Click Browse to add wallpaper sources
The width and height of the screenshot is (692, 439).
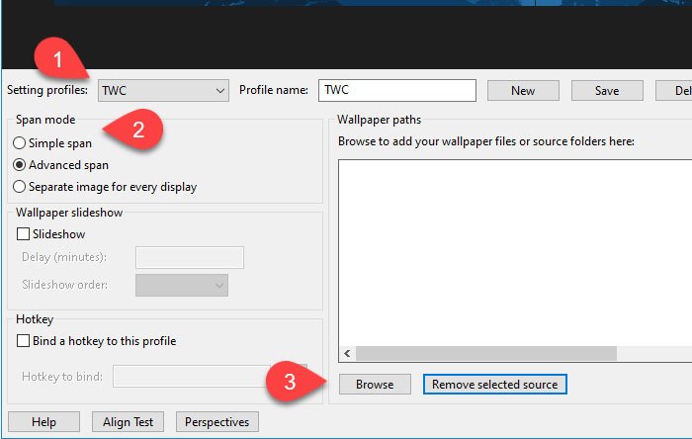(375, 385)
